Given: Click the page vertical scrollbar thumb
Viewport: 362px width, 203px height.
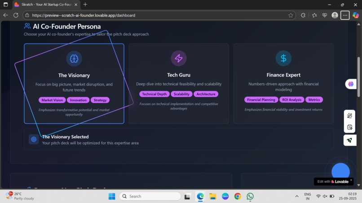Looking at the screenshot, I should point(358,77).
